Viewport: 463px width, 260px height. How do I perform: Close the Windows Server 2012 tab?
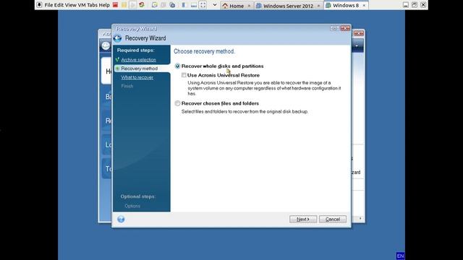tap(318, 6)
